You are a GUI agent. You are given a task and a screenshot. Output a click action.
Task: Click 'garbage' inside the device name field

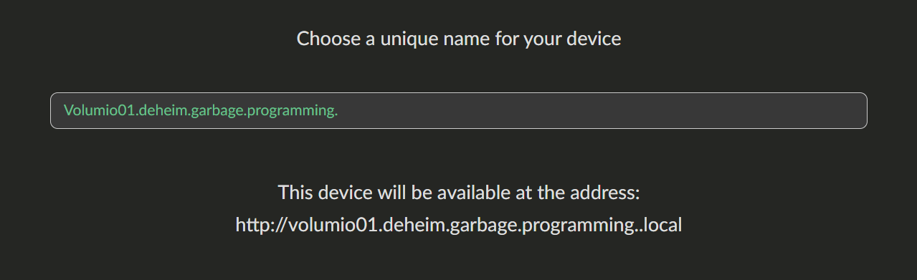click(x=218, y=111)
